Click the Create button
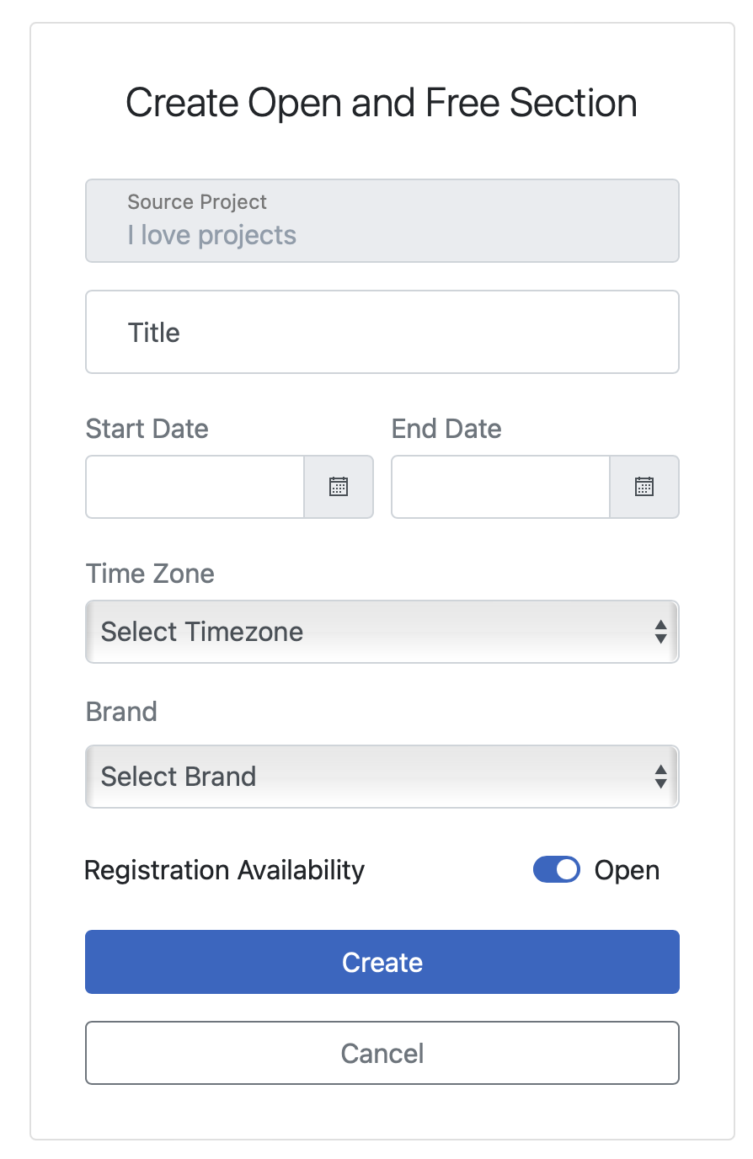Viewport: 753px width, 1159px height. [382, 962]
